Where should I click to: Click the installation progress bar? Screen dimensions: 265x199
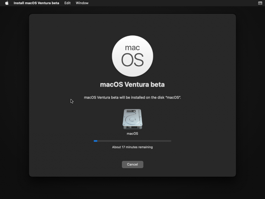pos(132,141)
